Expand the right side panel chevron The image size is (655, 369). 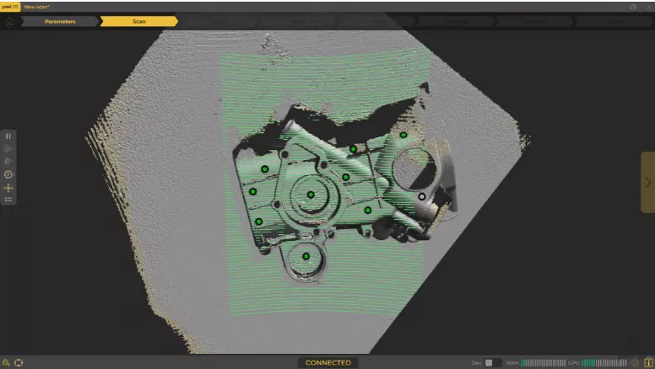647,182
